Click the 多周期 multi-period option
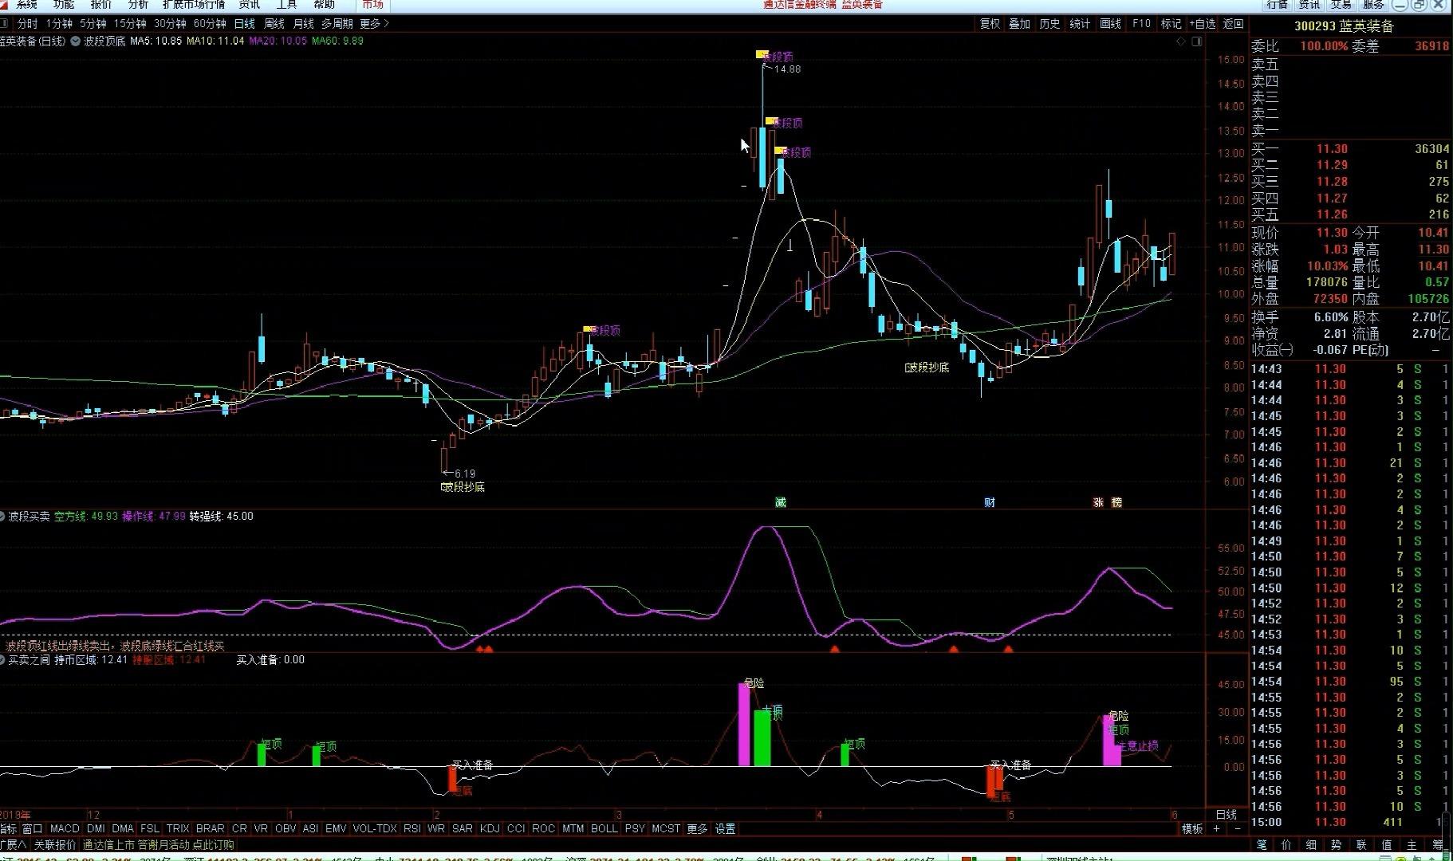This screenshot has width=1453, height=861. pyautogui.click(x=337, y=24)
